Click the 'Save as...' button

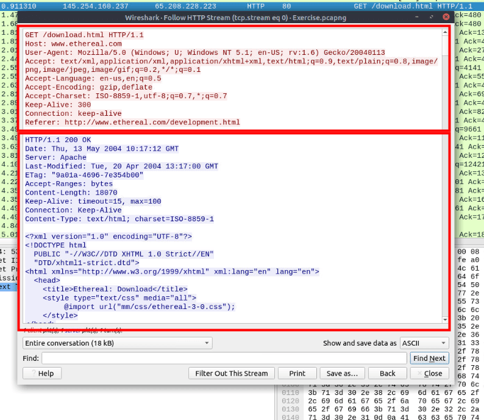point(342,373)
